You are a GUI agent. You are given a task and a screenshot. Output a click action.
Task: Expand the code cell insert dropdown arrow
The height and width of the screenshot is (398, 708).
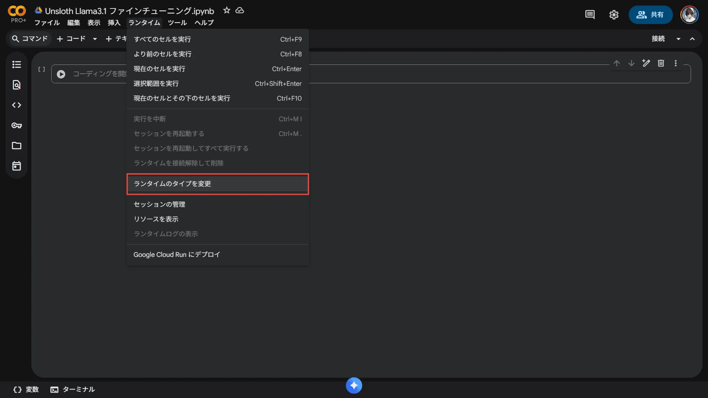95,39
